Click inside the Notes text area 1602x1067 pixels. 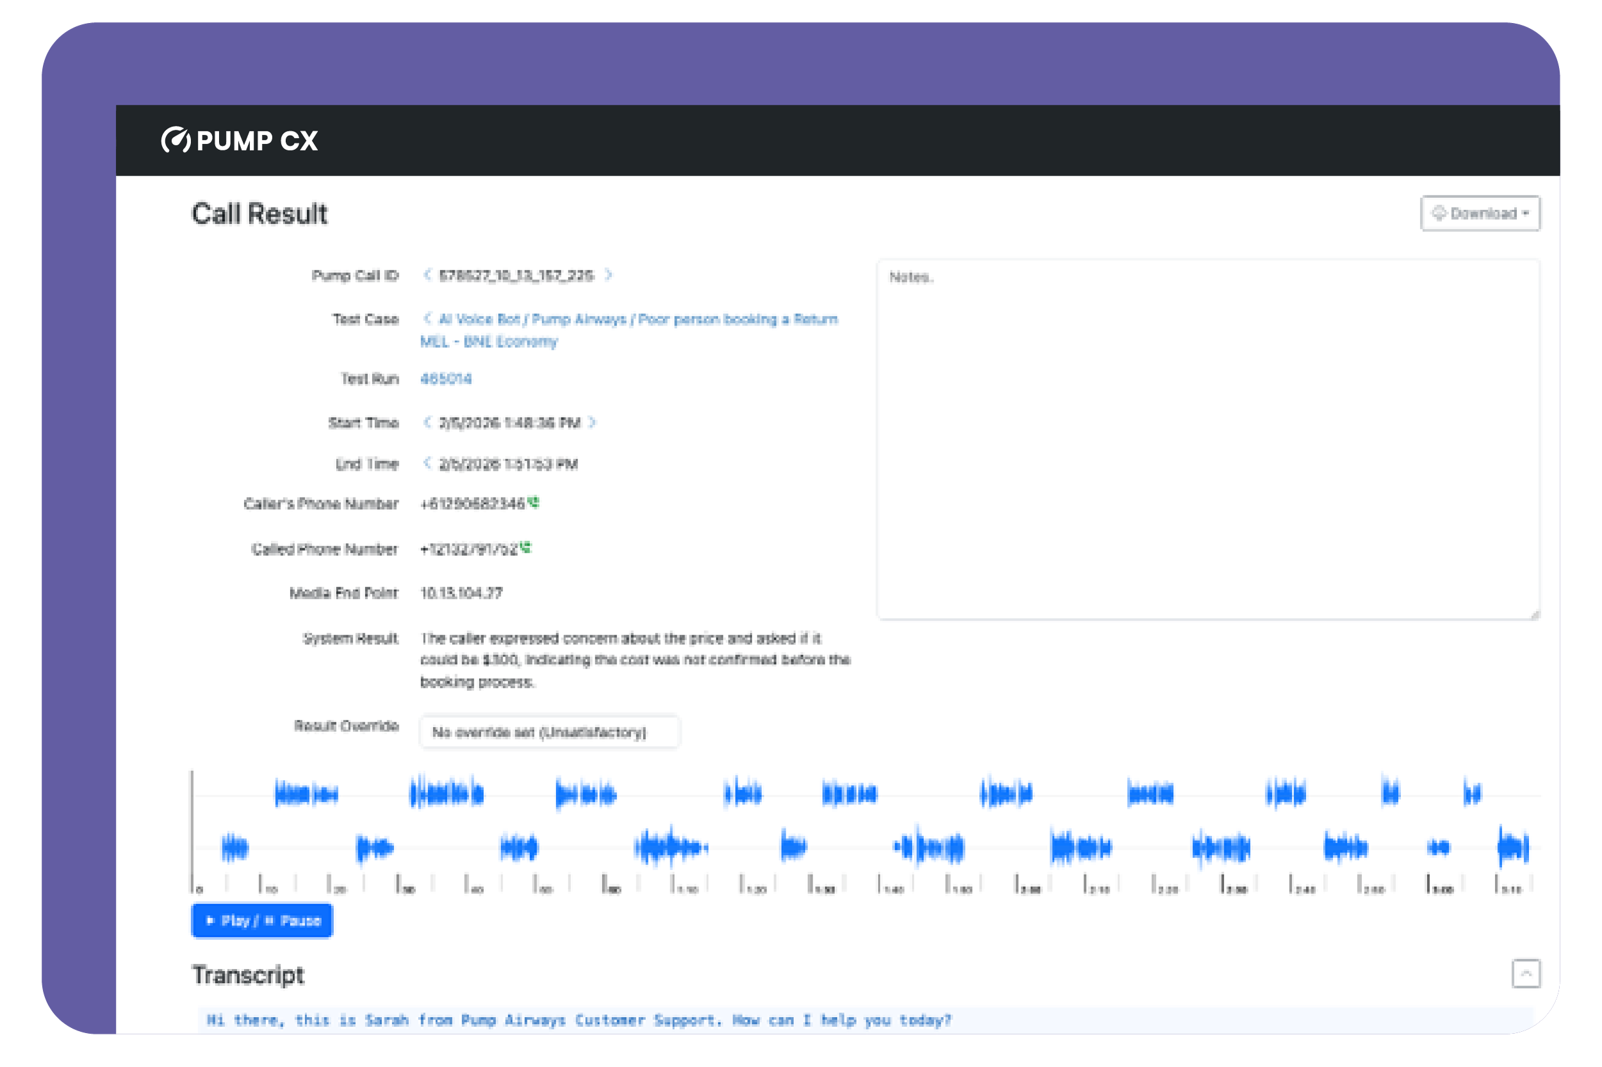click(1208, 439)
